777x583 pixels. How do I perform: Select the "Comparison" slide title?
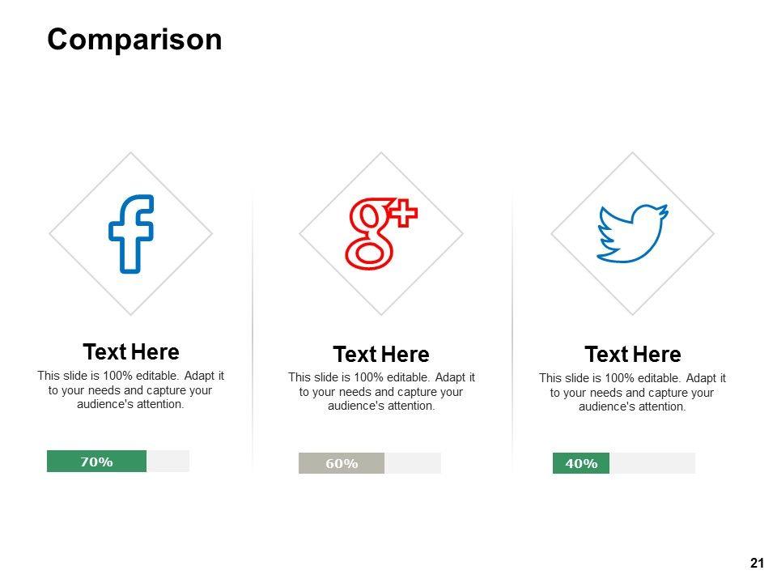[134, 40]
